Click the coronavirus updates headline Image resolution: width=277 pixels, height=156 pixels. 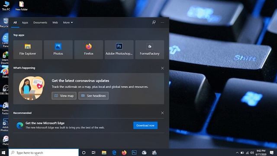tap(81, 81)
